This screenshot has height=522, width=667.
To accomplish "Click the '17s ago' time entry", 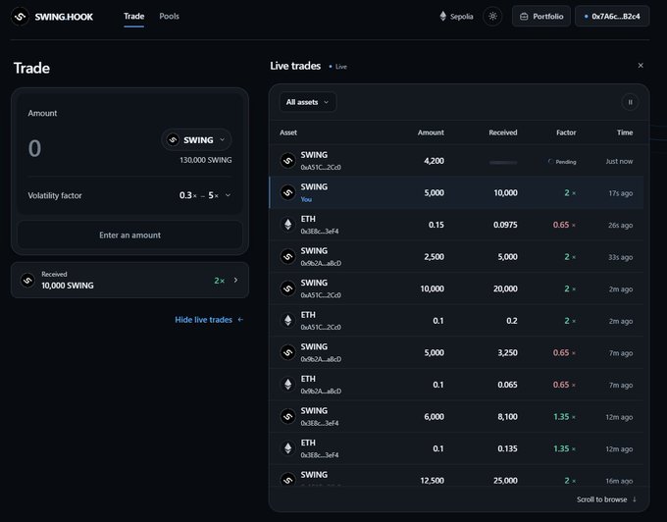I will pyautogui.click(x=620, y=193).
